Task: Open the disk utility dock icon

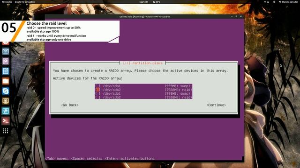Action: click(x=6, y=61)
